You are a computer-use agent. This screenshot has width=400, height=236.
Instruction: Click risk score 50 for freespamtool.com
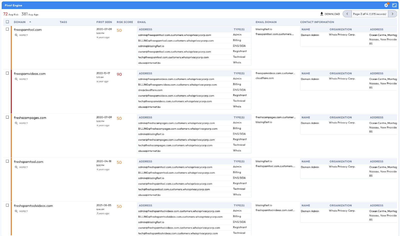119,30
